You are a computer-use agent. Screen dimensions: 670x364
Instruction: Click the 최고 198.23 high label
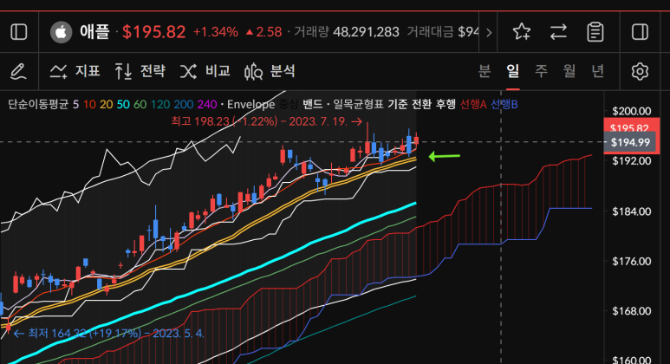tap(266, 121)
